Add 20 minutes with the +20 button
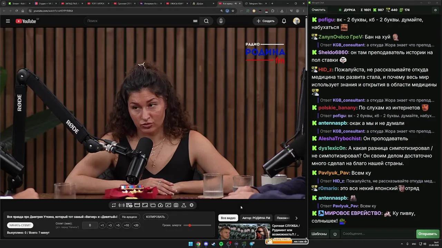 pyautogui.click(x=136, y=225)
